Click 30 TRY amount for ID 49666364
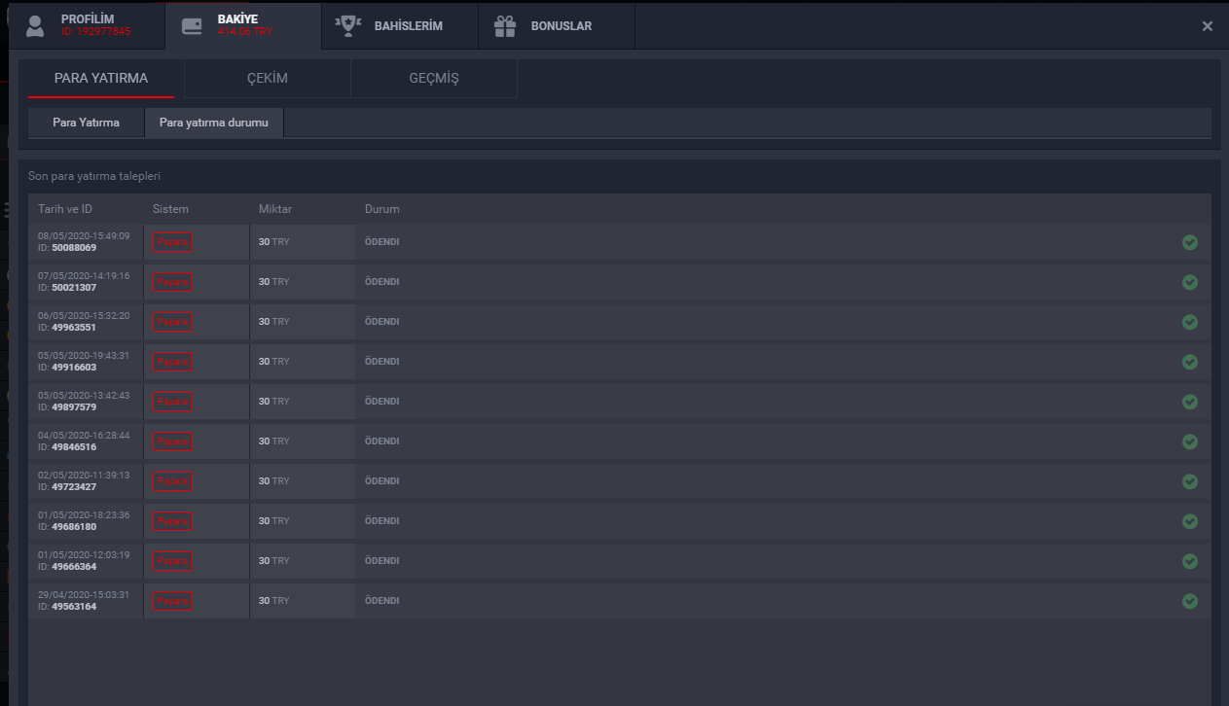This screenshot has height=706, width=1229. click(x=273, y=561)
